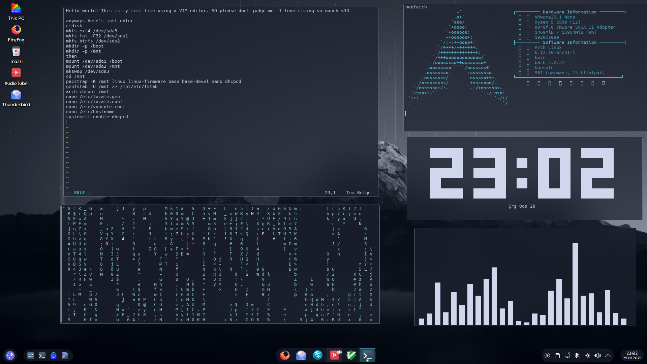Open the Thunderbird desktop shortcut

click(x=16, y=98)
